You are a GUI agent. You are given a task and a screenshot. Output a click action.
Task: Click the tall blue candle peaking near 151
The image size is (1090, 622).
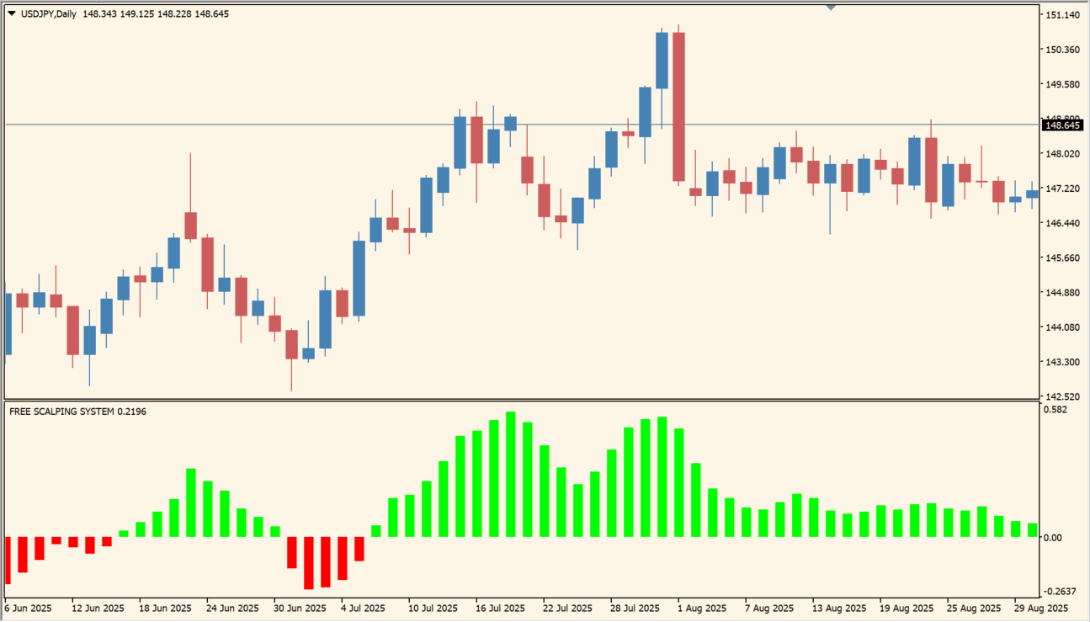click(662, 61)
